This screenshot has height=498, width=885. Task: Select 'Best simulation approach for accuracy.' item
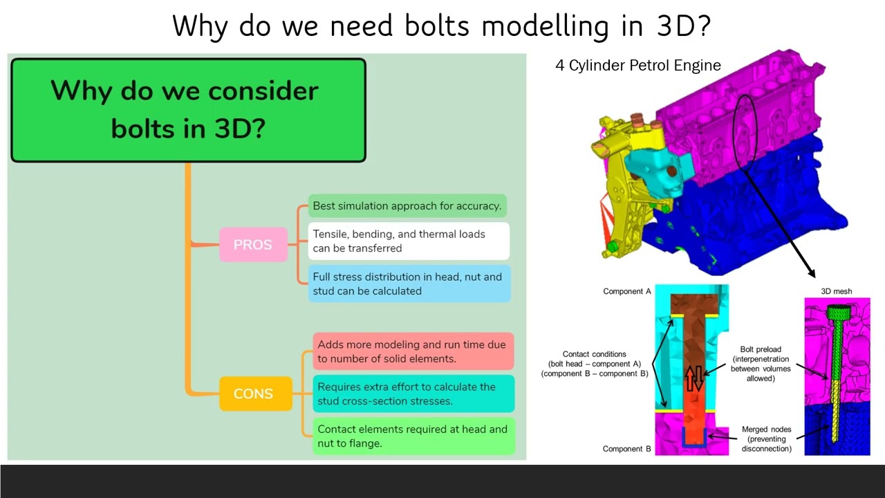point(407,205)
